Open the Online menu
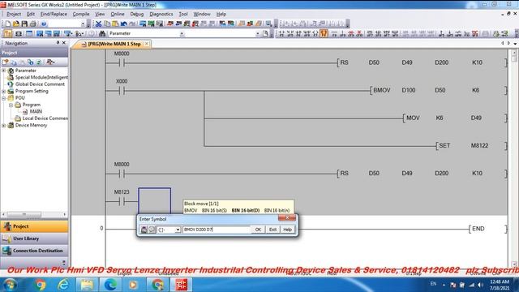 click(118, 14)
